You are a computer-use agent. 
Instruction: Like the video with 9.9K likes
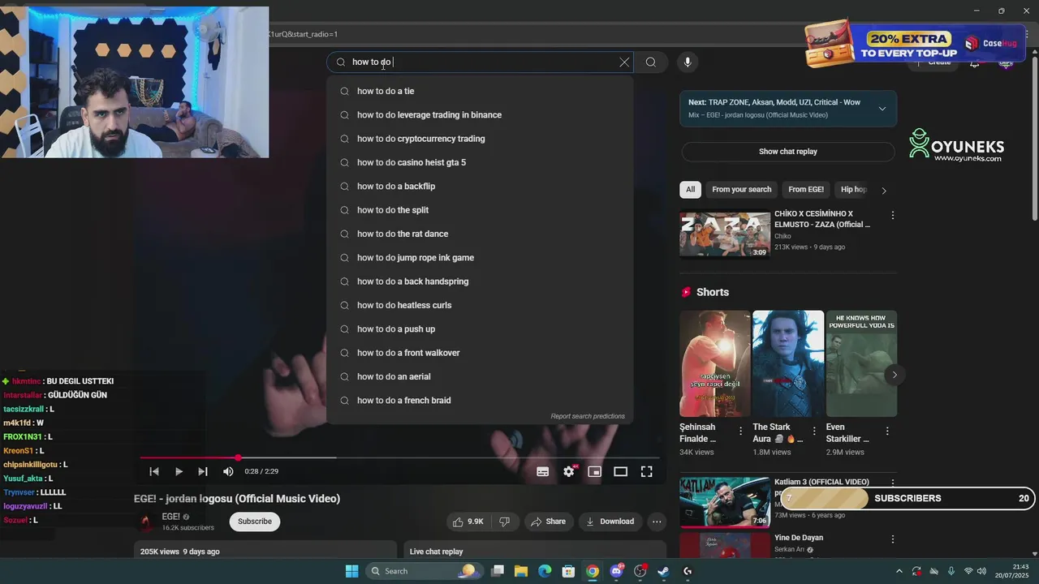(468, 522)
